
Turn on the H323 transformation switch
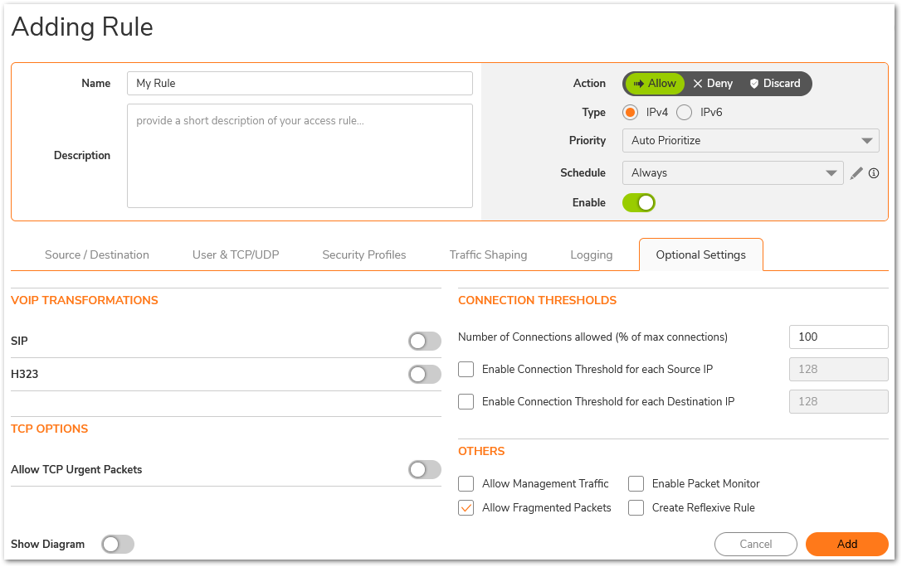point(425,375)
